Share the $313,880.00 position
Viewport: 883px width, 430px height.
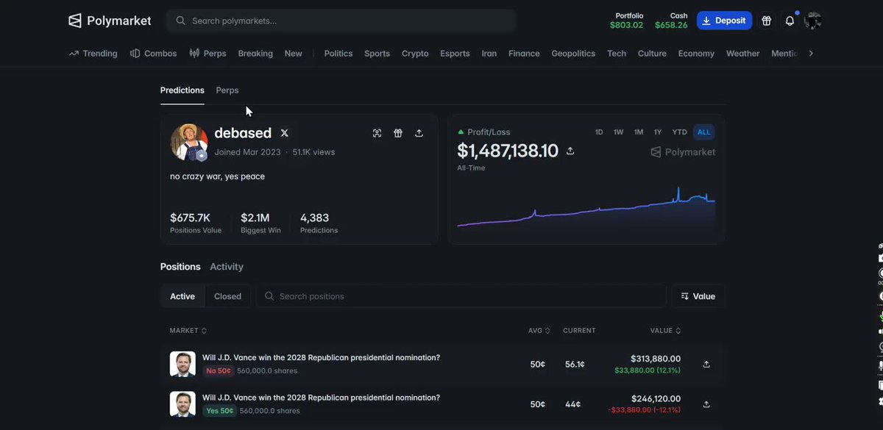pyautogui.click(x=706, y=364)
